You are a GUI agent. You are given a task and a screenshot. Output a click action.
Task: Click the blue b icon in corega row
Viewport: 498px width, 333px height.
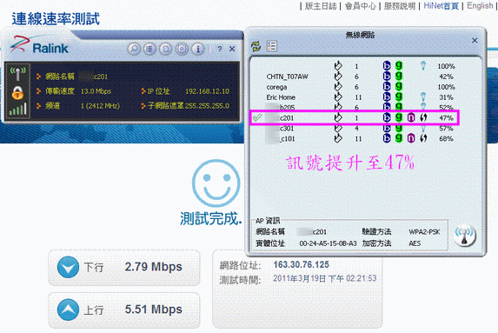pyautogui.click(x=387, y=86)
